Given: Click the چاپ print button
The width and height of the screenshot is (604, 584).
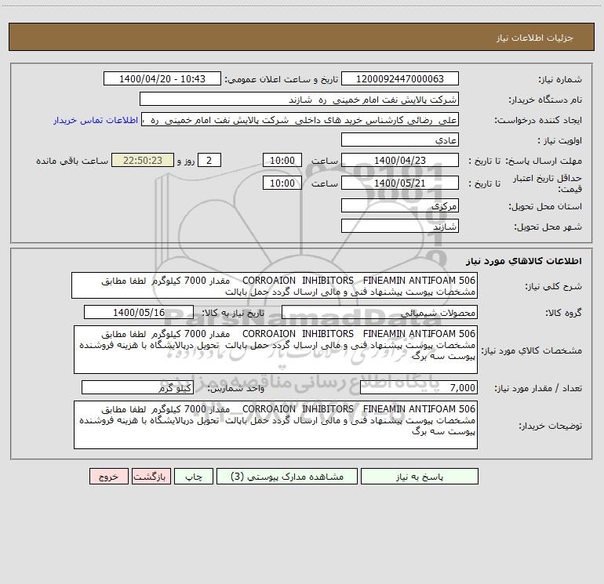Looking at the screenshot, I should tap(194, 477).
